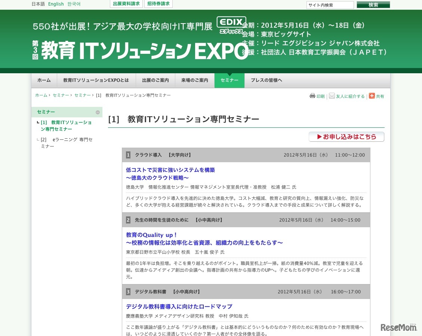This screenshot has width=422, height=336.
Task: Click the EDIX logo in the banner
Action: [231, 25]
